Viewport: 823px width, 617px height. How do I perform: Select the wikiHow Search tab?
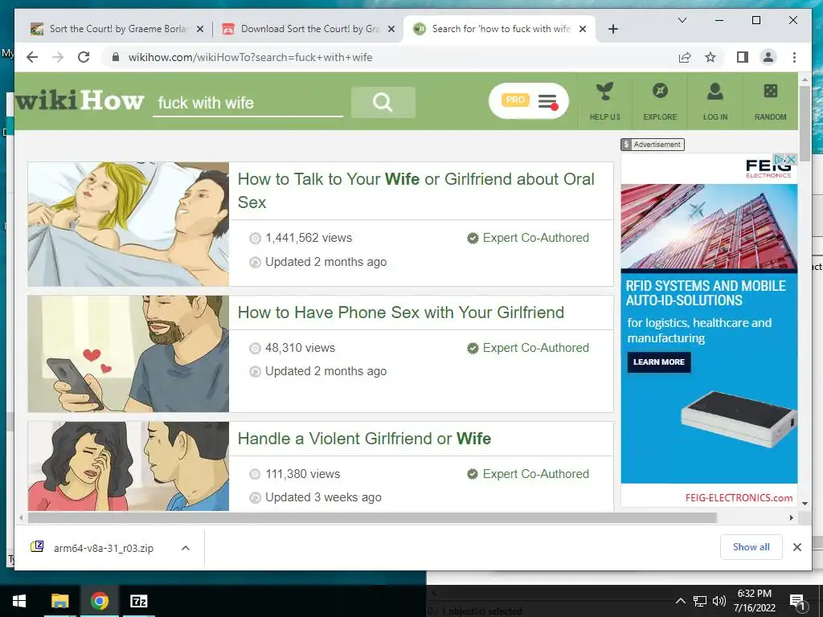[502, 29]
